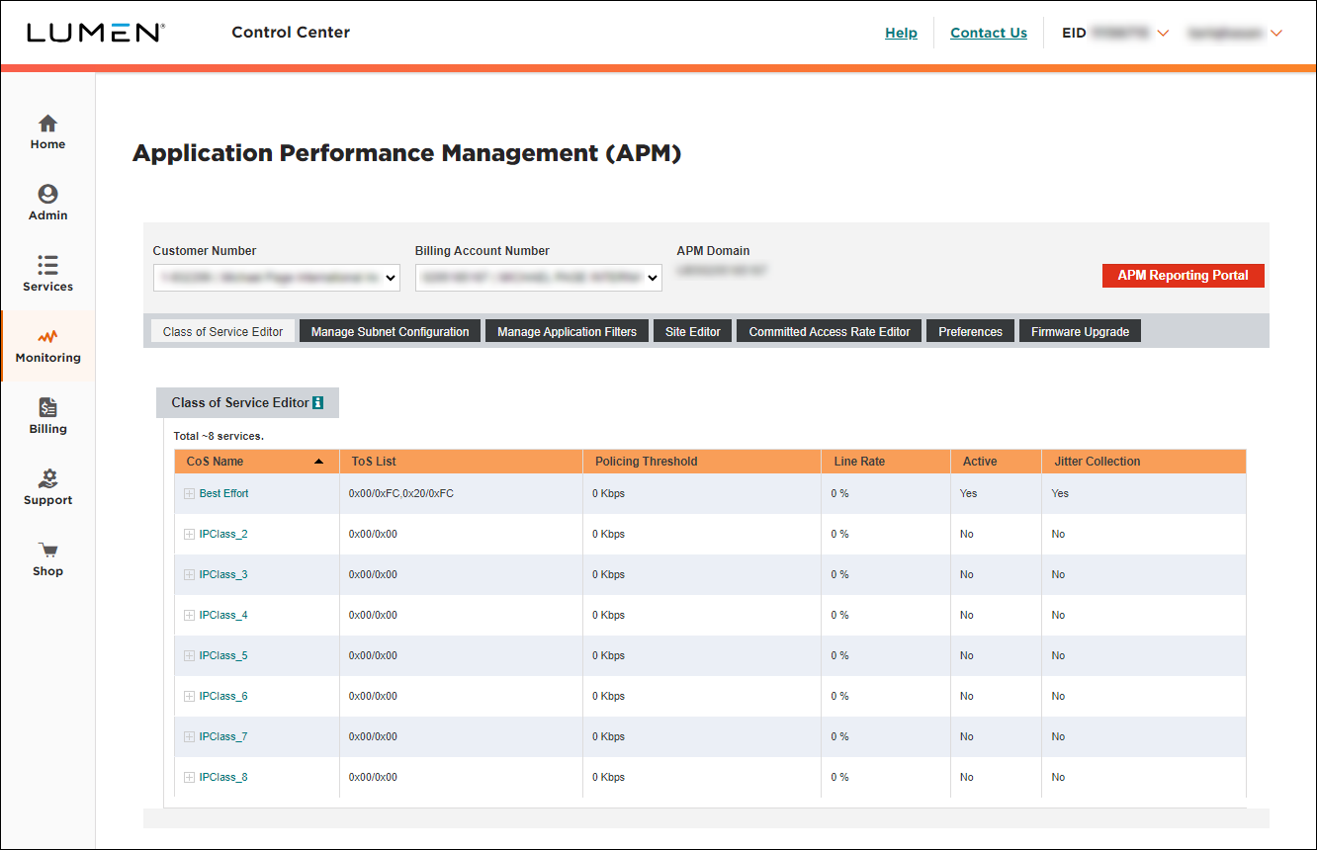The height and width of the screenshot is (850, 1317).
Task: Open the IPClass_8 link
Action: point(223,777)
